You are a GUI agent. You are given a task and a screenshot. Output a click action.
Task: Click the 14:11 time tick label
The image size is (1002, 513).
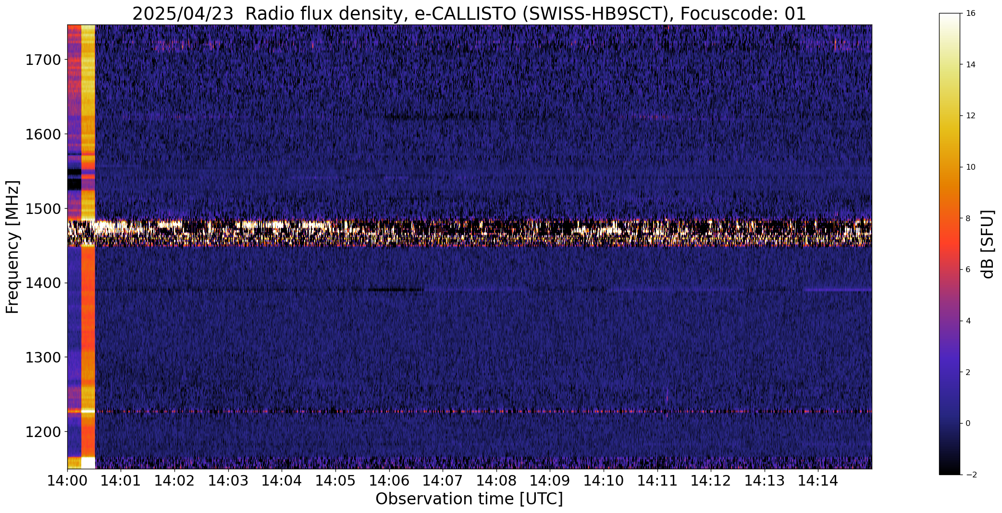pos(657,481)
